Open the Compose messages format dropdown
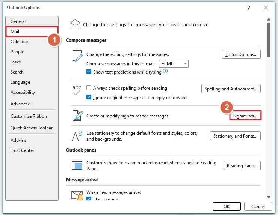The image size is (278, 215). pyautogui.click(x=174, y=63)
